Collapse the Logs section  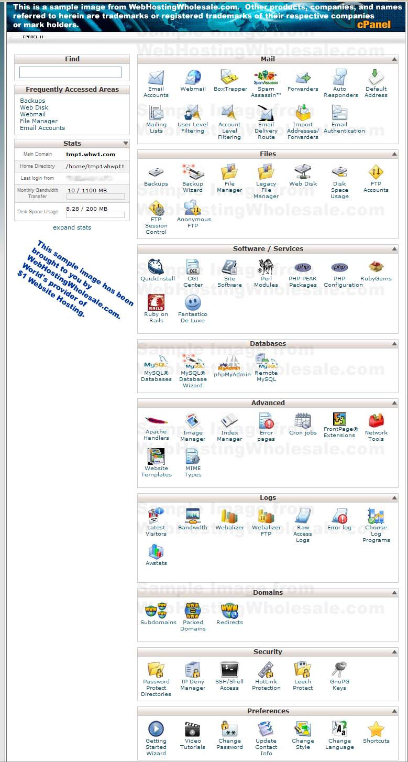pyautogui.click(x=394, y=498)
